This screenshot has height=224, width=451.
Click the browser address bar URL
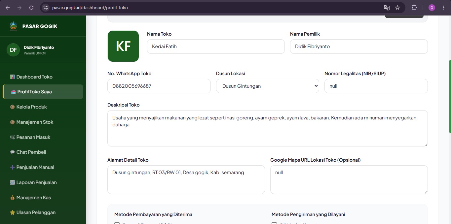click(90, 8)
